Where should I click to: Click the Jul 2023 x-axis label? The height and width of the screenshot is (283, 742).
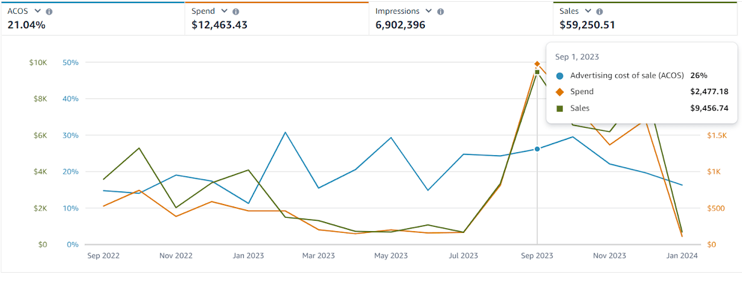click(x=463, y=256)
